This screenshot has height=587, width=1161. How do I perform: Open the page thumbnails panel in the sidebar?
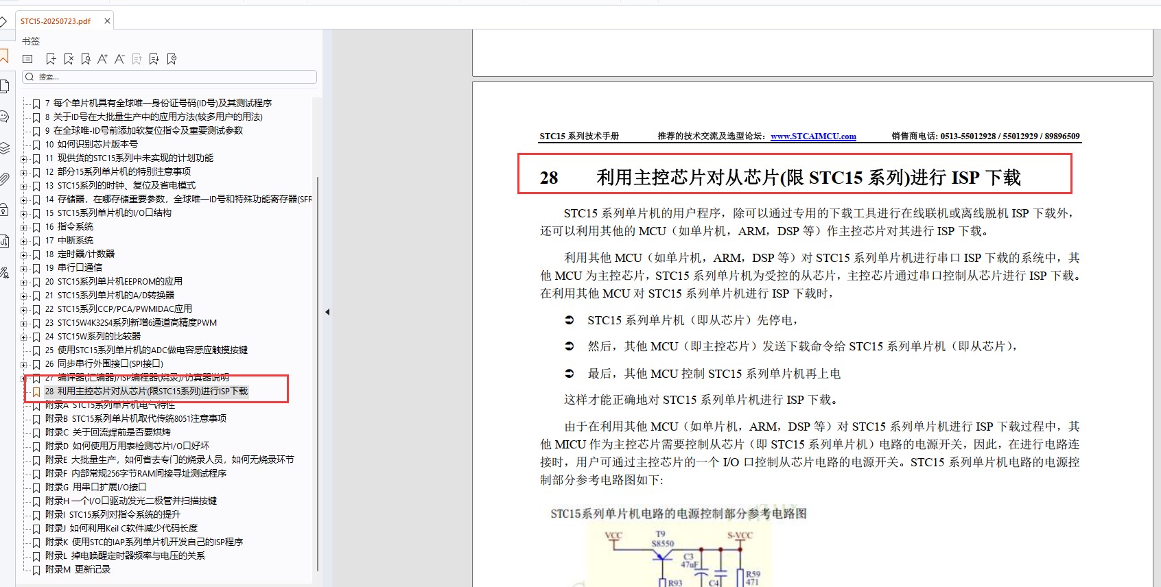pyautogui.click(x=4, y=86)
